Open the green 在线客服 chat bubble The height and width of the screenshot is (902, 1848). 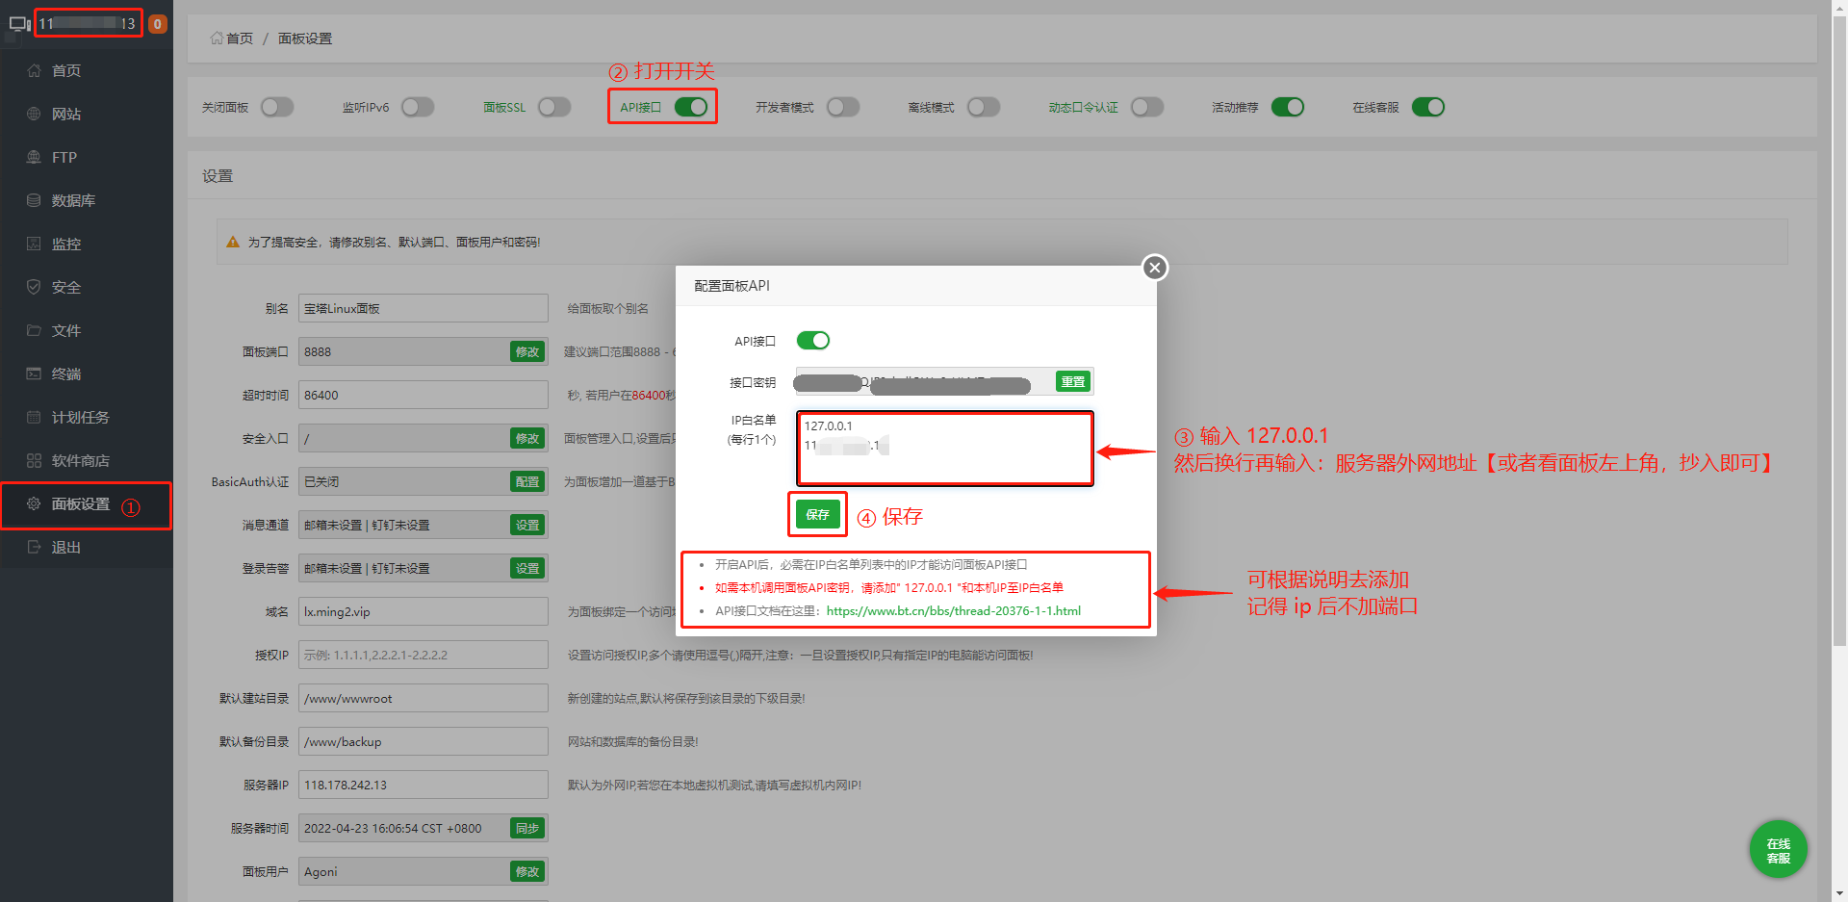1778,849
